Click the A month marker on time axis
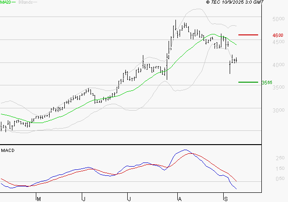The image size is (288, 202). pyautogui.click(x=180, y=199)
